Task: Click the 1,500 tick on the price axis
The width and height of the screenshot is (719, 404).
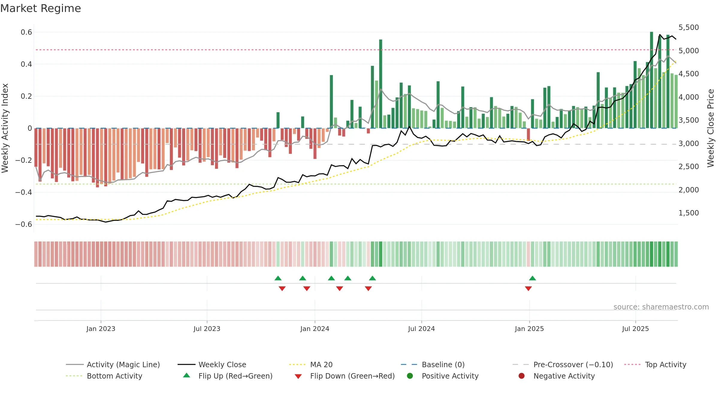Action: click(x=689, y=213)
